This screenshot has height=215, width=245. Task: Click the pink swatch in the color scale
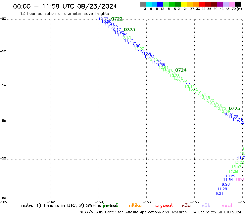tap(232, 4)
